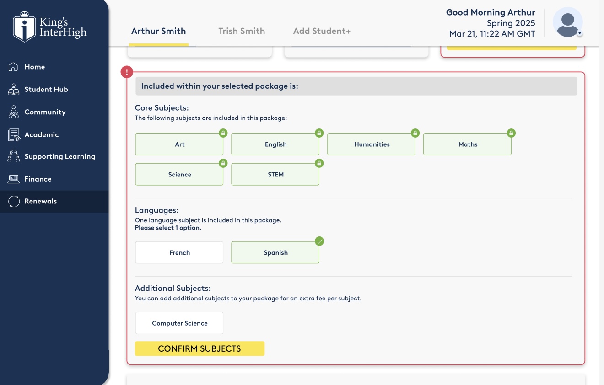Click the Student Hub reading icon
Image resolution: width=604 pixels, height=385 pixels.
(13, 89)
